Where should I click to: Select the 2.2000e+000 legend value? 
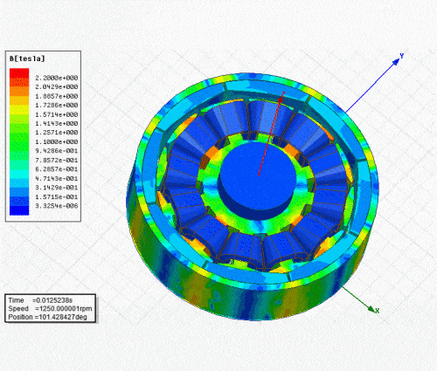point(57,78)
